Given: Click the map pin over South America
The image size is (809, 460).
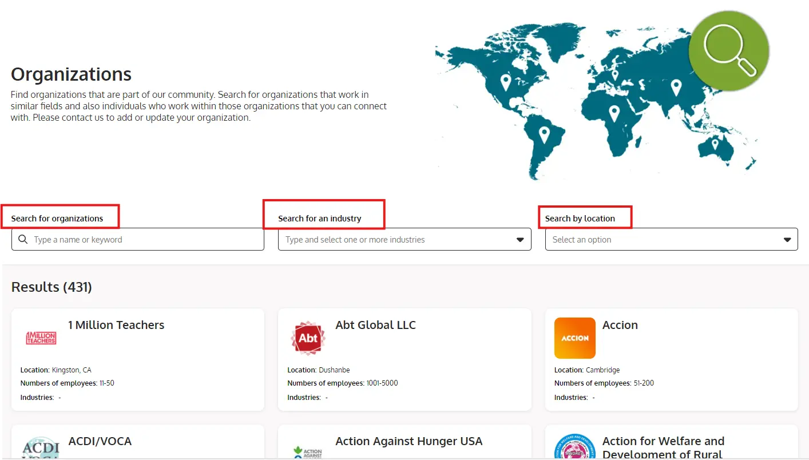Looking at the screenshot, I should [x=544, y=135].
